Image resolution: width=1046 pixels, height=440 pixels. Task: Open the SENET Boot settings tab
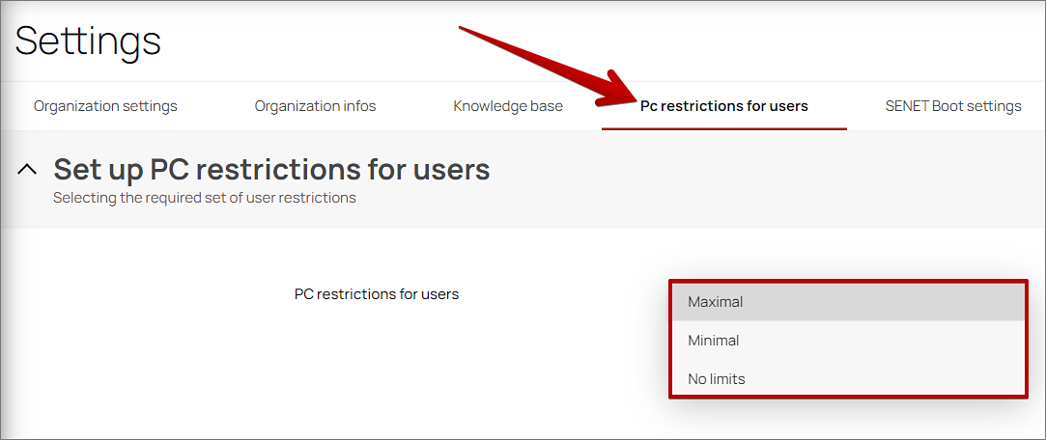[x=952, y=106]
